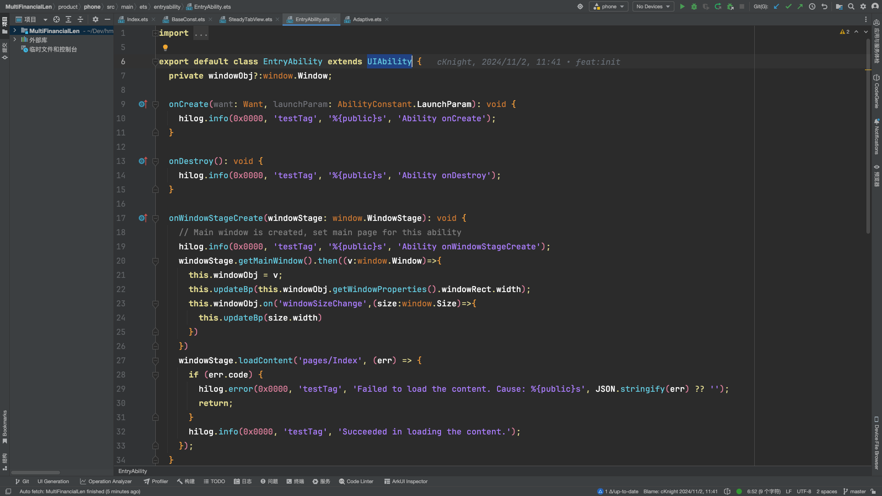Toggle the read-only lock icon in the status bar
The height and width of the screenshot is (496, 882).
(873, 491)
